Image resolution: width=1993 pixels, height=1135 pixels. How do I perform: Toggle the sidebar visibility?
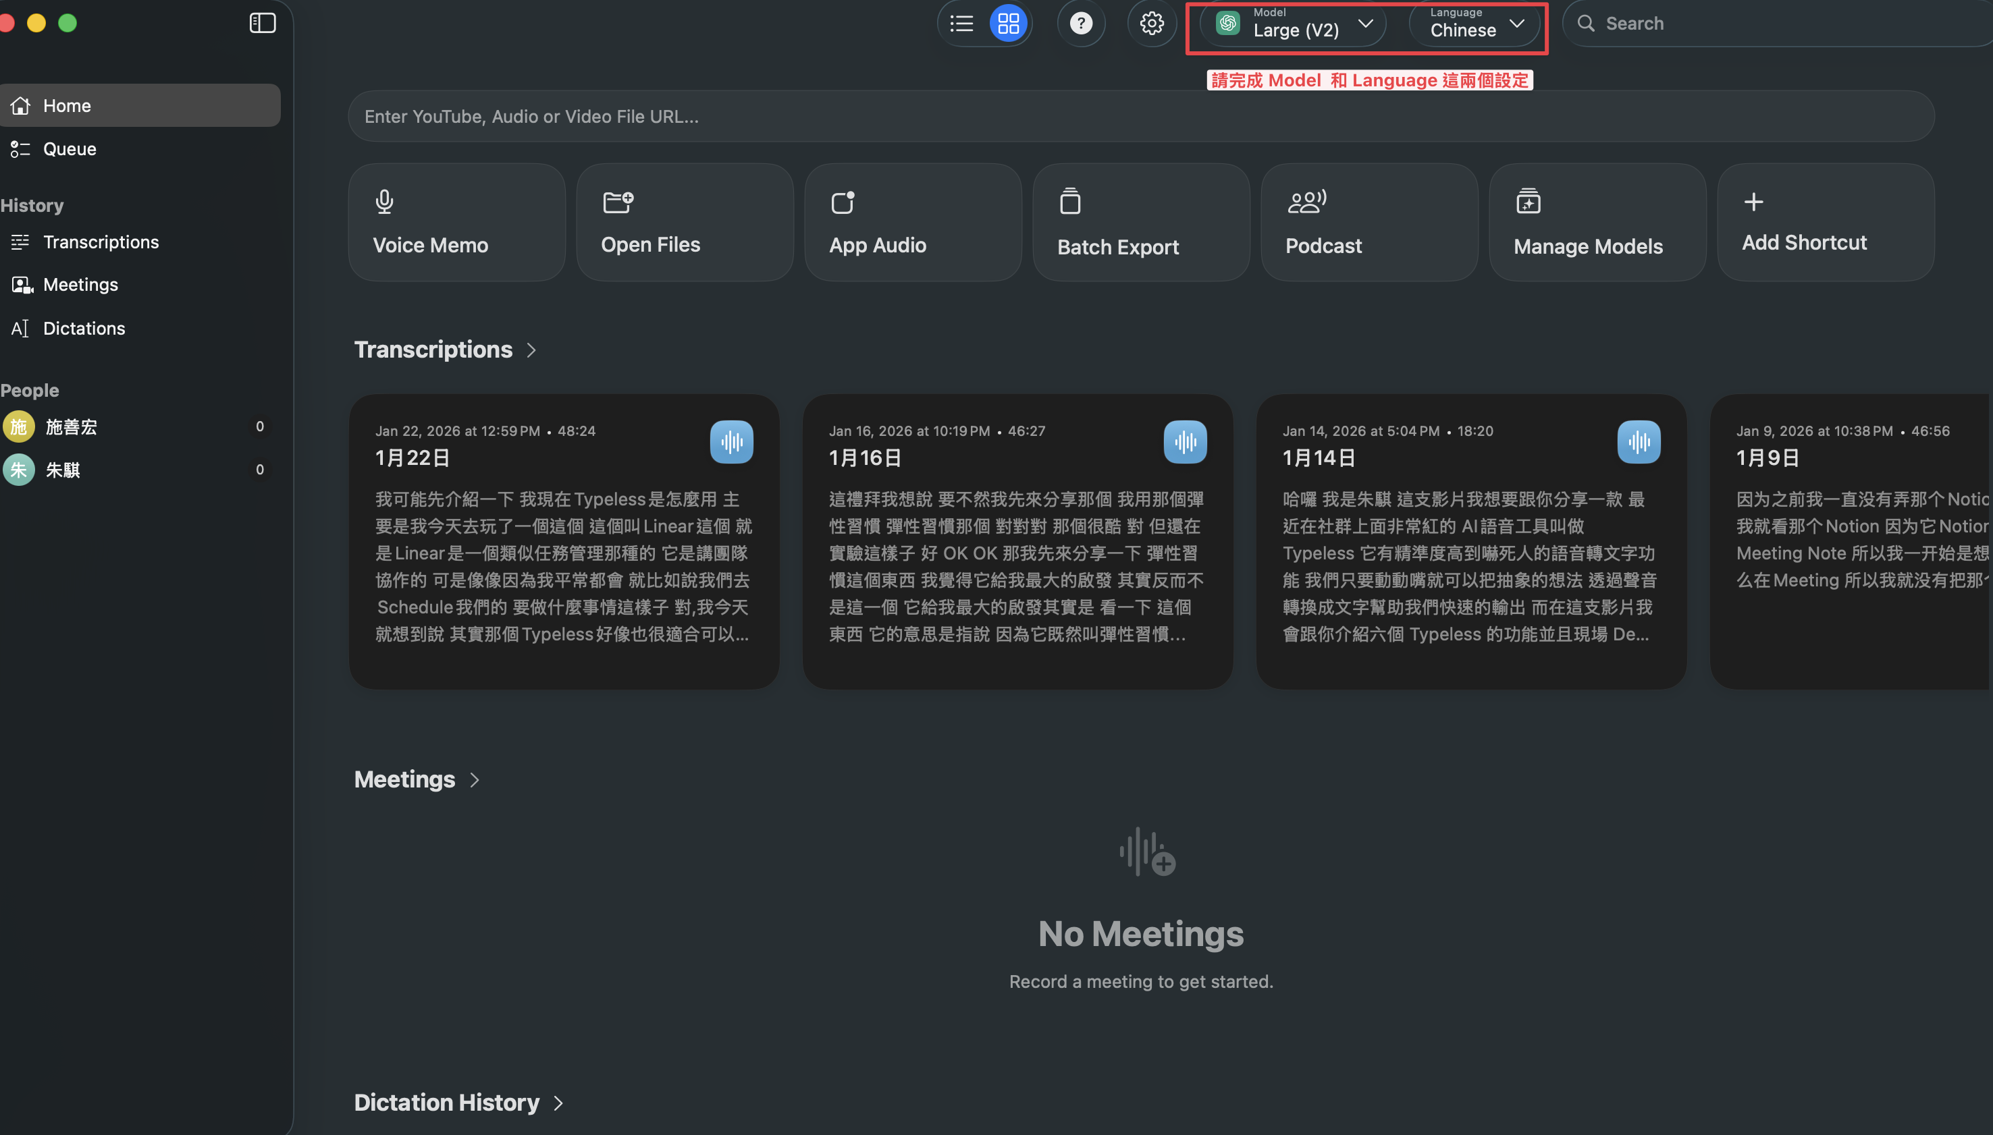click(262, 24)
